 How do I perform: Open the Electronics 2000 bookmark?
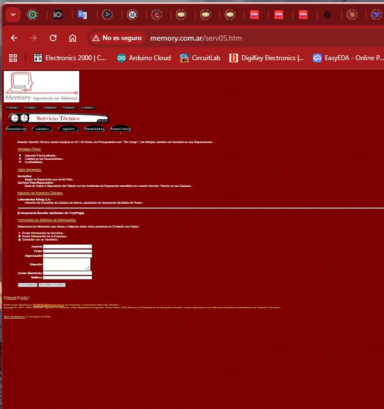[x=70, y=58]
